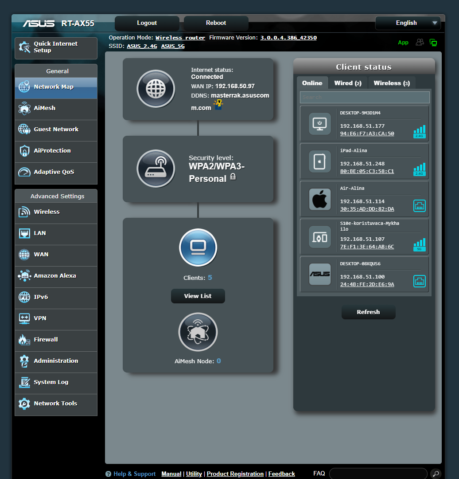
Task: Open Quick Internet Setup
Action: point(56,48)
